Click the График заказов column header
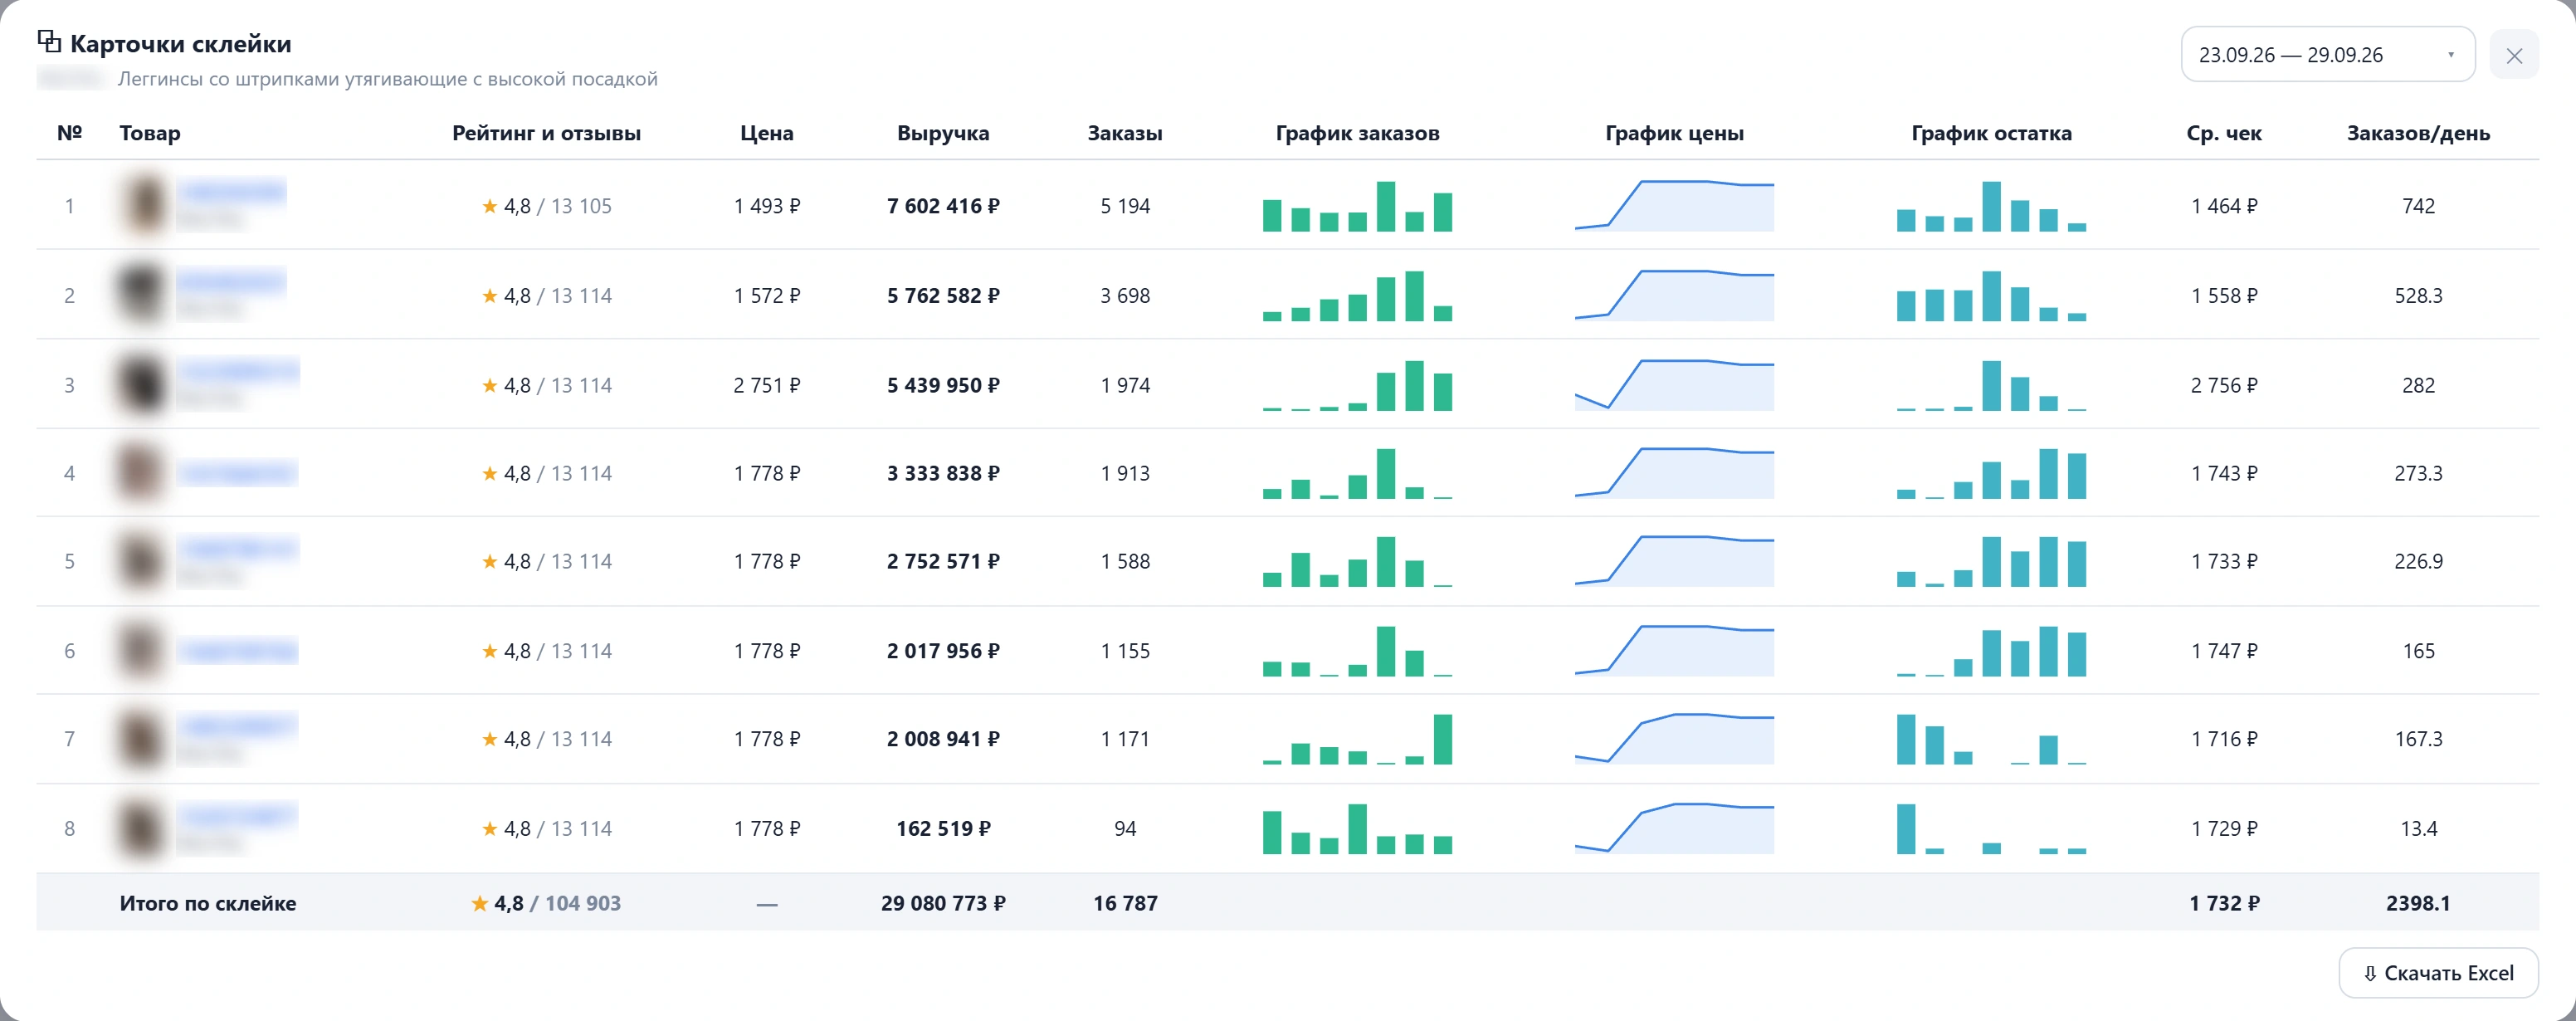Image resolution: width=2576 pixels, height=1021 pixels. (1357, 133)
